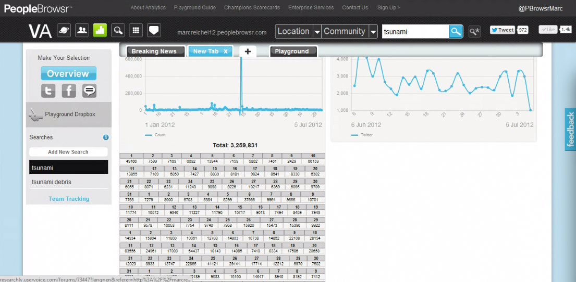Screen dimensions: 576x282
Task: Add a new tab with plus button
Action: click(x=248, y=52)
